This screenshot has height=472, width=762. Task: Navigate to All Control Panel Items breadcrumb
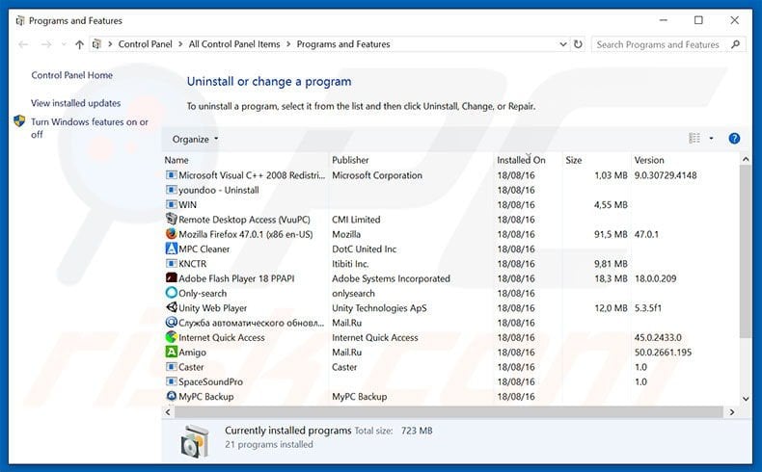[x=234, y=44]
